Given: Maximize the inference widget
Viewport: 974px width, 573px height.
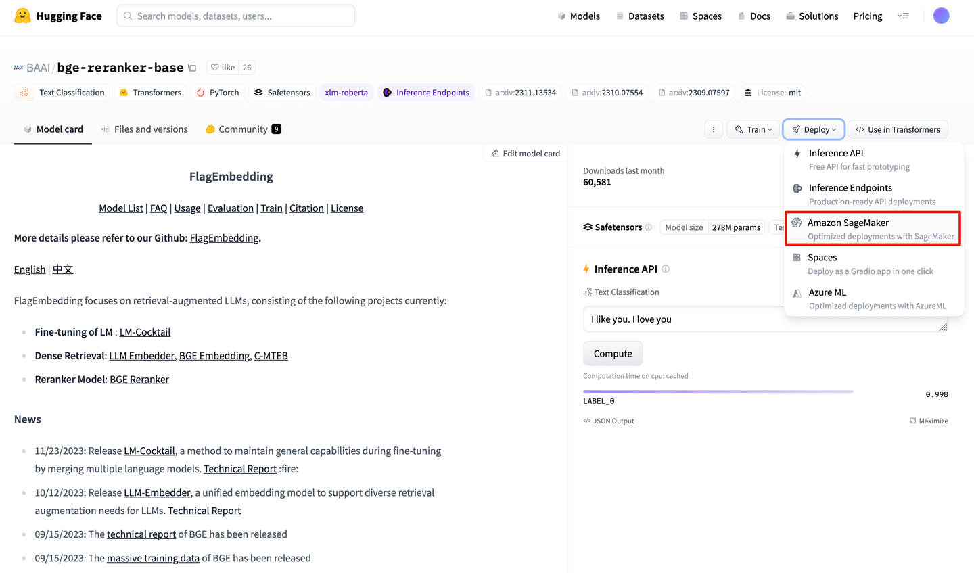Looking at the screenshot, I should [x=929, y=421].
